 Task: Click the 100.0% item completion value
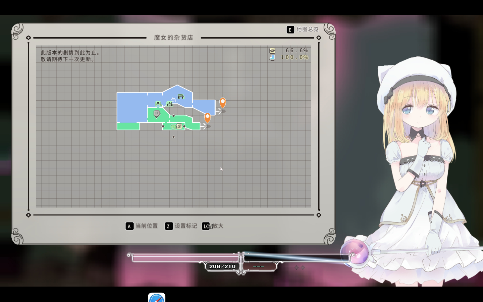(294, 57)
